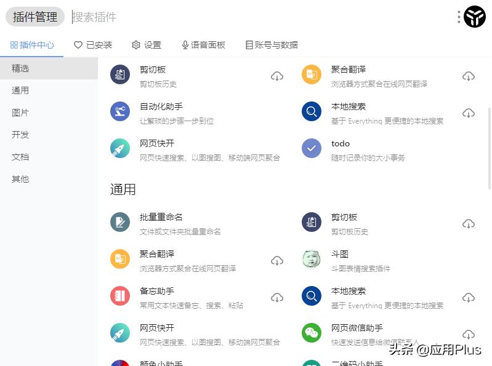This screenshot has width=492, height=366.
Task: Click the 自动化助手 robot arm icon
Action: (x=120, y=111)
